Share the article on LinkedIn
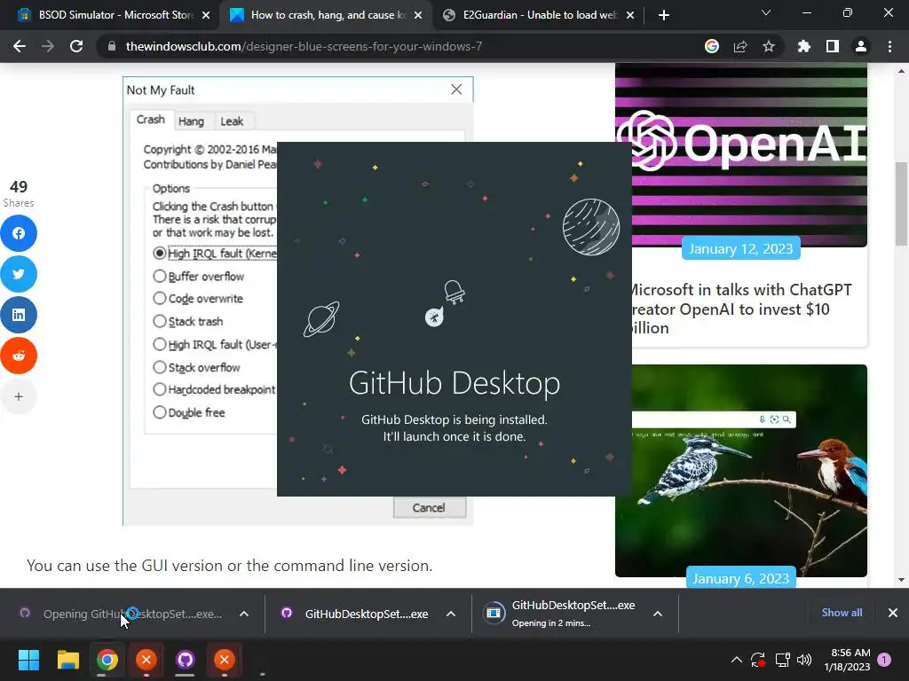The image size is (909, 681). [19, 315]
